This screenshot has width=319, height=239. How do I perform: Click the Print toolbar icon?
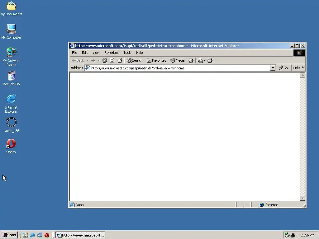point(210,60)
